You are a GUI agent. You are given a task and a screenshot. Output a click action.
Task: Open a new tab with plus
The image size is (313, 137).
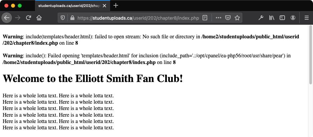[115, 6]
